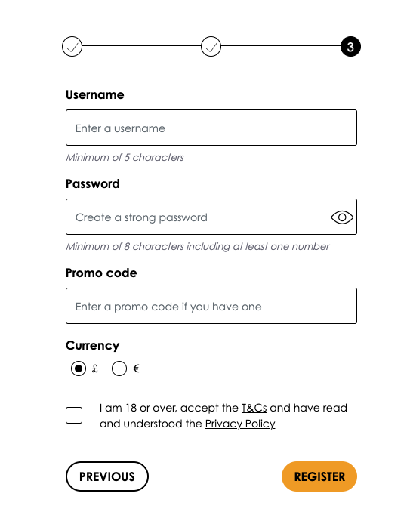Screen dimensions: 410x518
Task: Focus the Username input field
Action: coord(211,128)
